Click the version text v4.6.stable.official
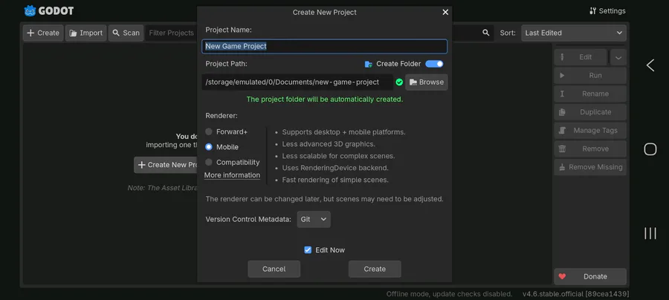Screen dimensions: 669x300 click(575, 294)
